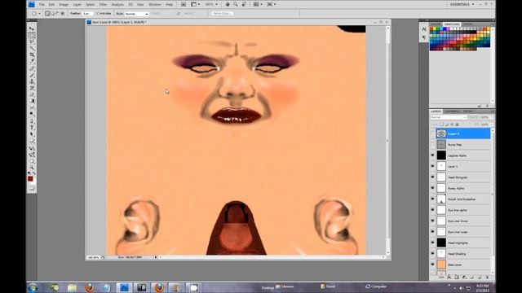Open Firefox from the taskbar
This screenshot has height=293, width=522.
click(89, 287)
